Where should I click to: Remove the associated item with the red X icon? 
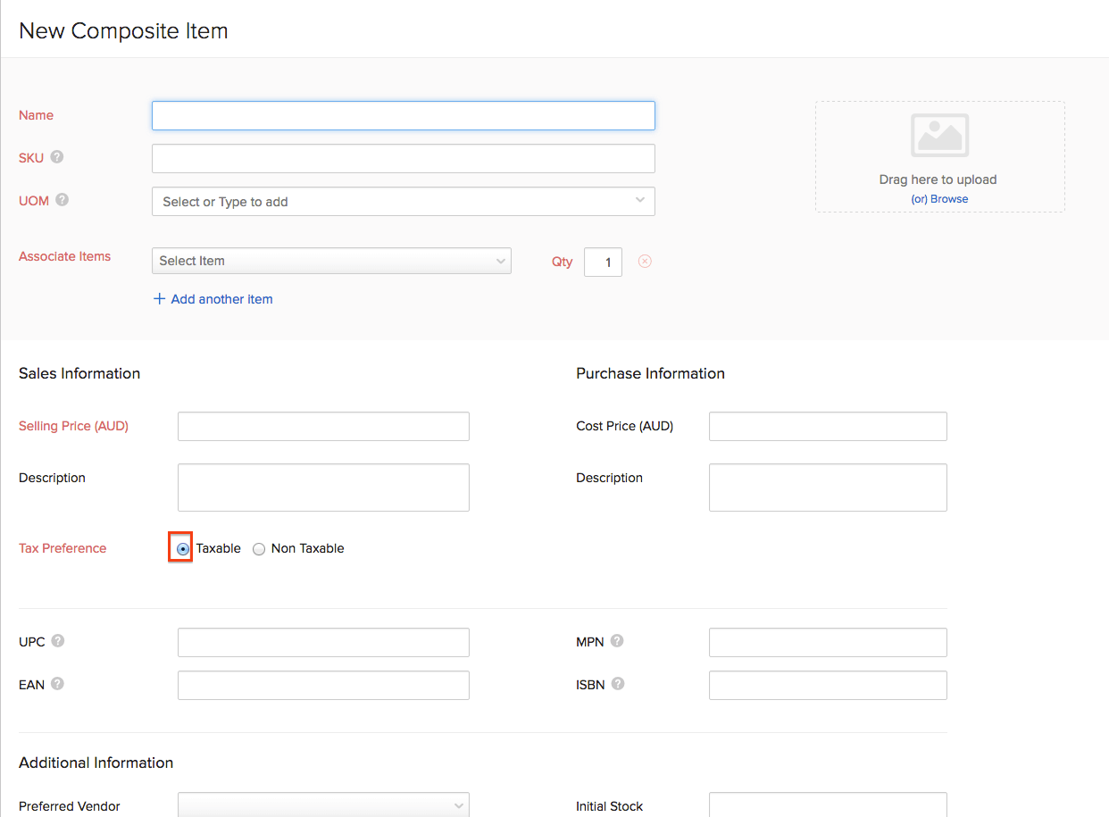click(645, 262)
